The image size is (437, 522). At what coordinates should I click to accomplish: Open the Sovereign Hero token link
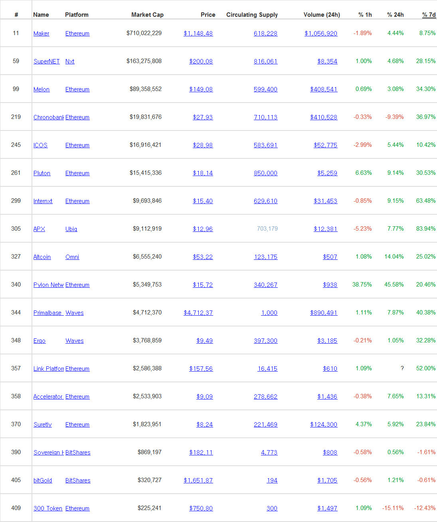click(x=49, y=453)
